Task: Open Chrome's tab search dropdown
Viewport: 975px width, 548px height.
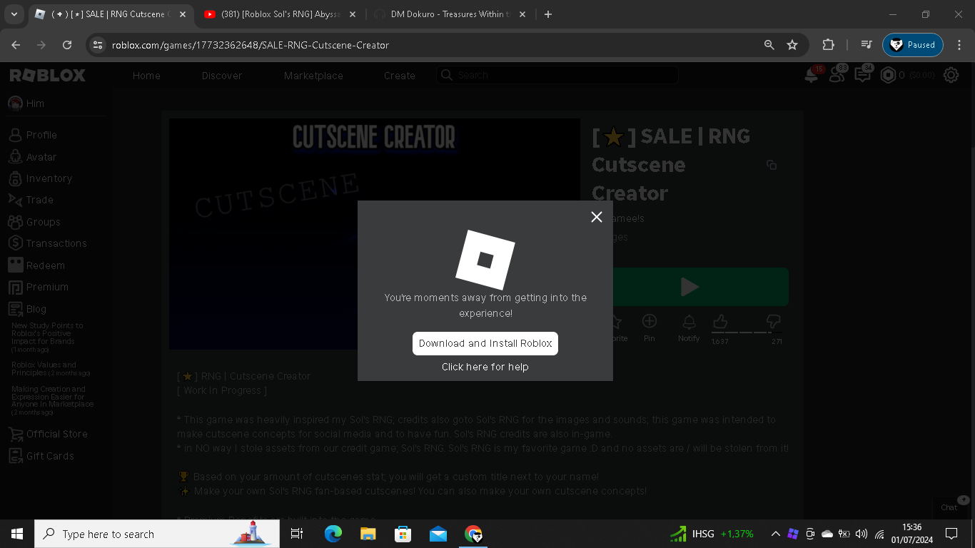Action: click(14, 14)
